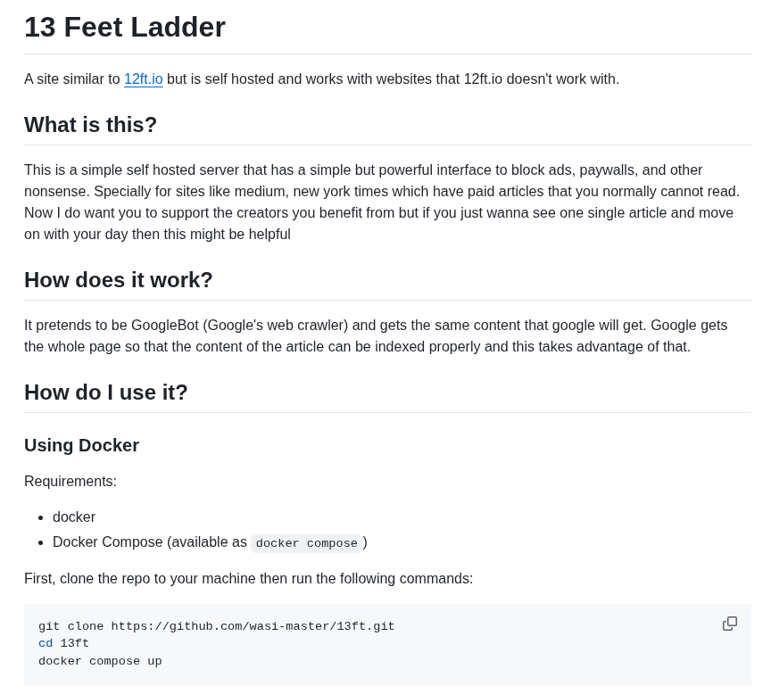Click the inline docker compose code snippet
The width and height of the screenshot is (771, 686).
pyautogui.click(x=306, y=543)
